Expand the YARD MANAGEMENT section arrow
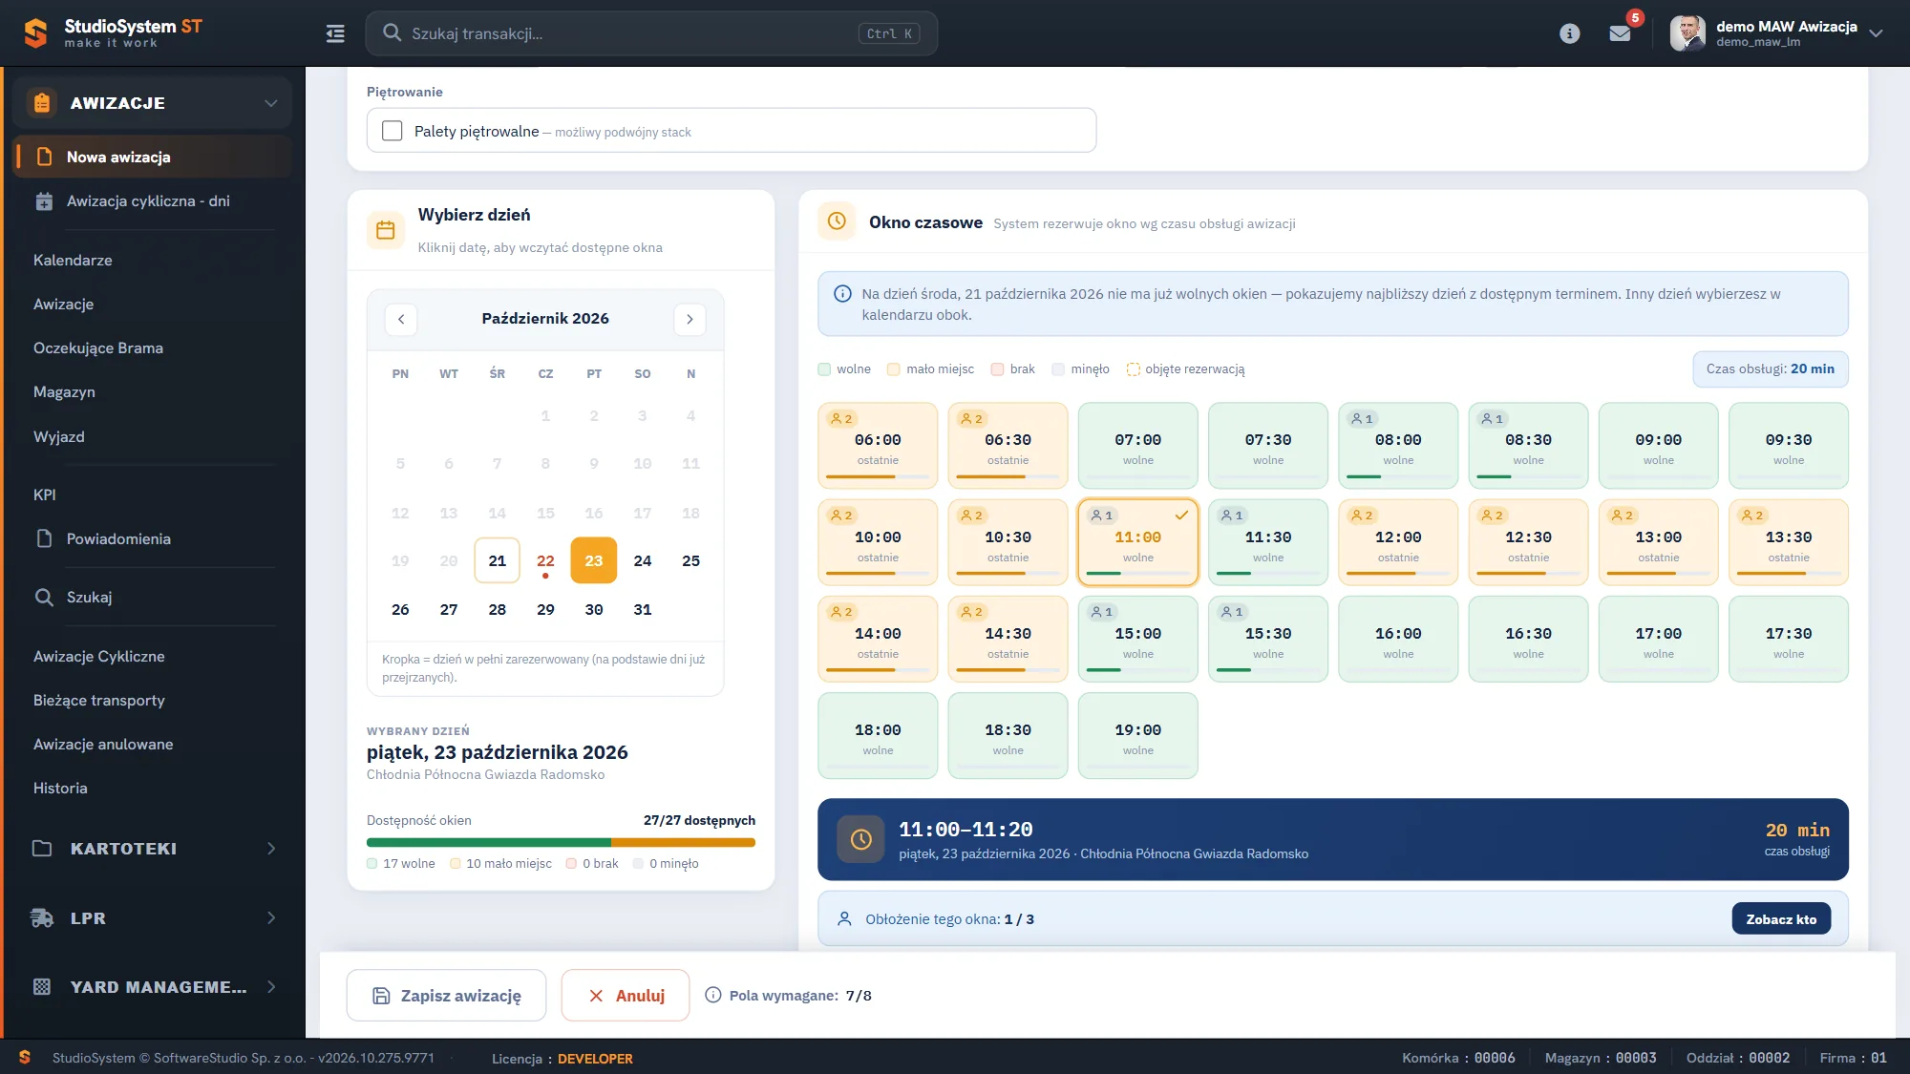Image resolution: width=1910 pixels, height=1074 pixels. pyautogui.click(x=271, y=987)
